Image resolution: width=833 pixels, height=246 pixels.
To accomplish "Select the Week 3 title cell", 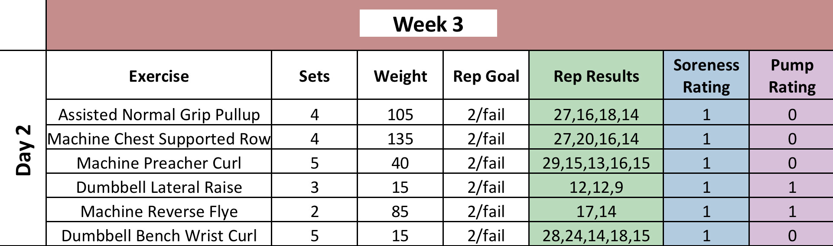I will click(428, 24).
